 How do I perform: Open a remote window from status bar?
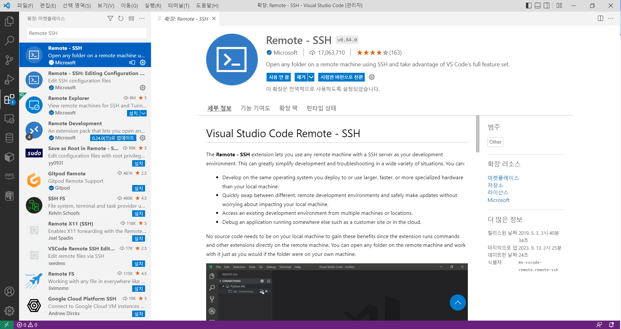(x=6, y=325)
